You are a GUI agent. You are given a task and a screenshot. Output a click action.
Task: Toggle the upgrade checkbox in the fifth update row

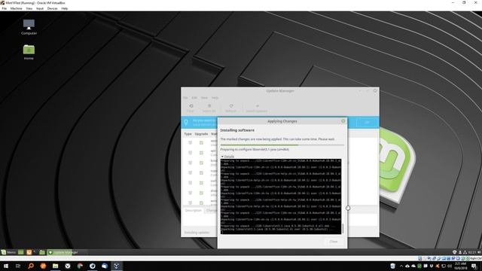tap(201, 183)
